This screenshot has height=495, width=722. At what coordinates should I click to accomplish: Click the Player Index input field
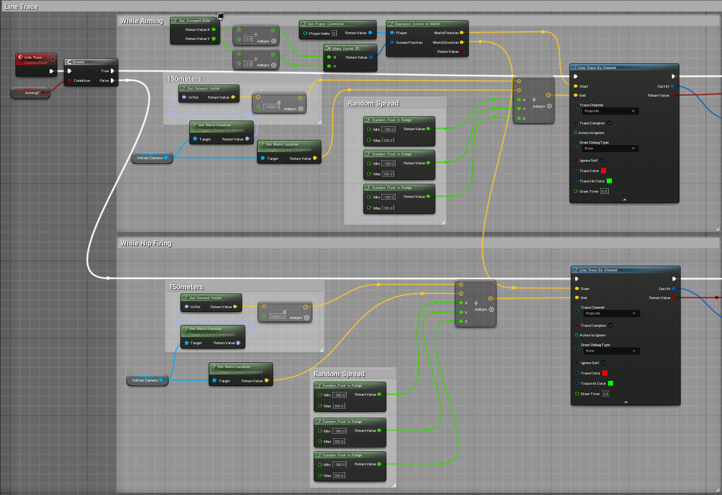tap(334, 33)
